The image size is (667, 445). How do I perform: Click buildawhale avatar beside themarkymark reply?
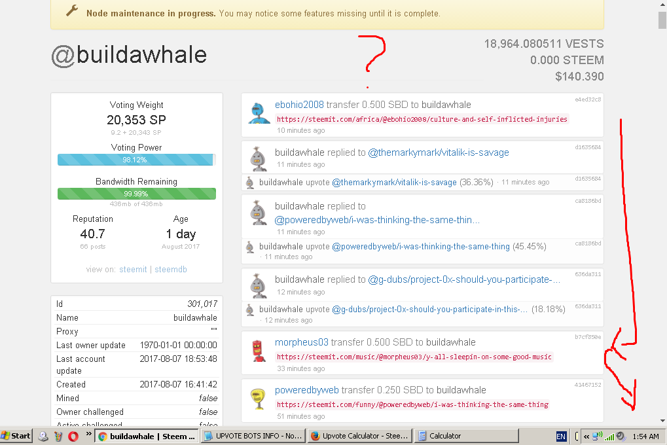(x=258, y=158)
